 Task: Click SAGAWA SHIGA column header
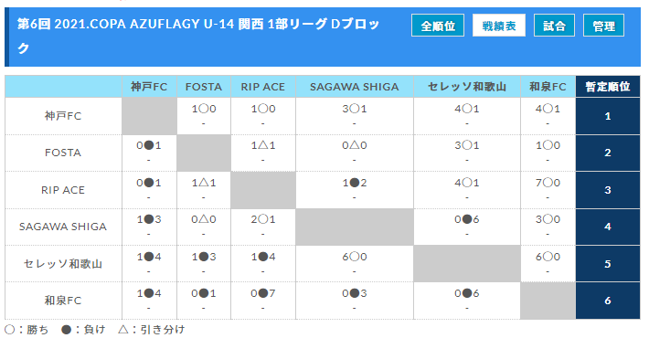coord(355,87)
